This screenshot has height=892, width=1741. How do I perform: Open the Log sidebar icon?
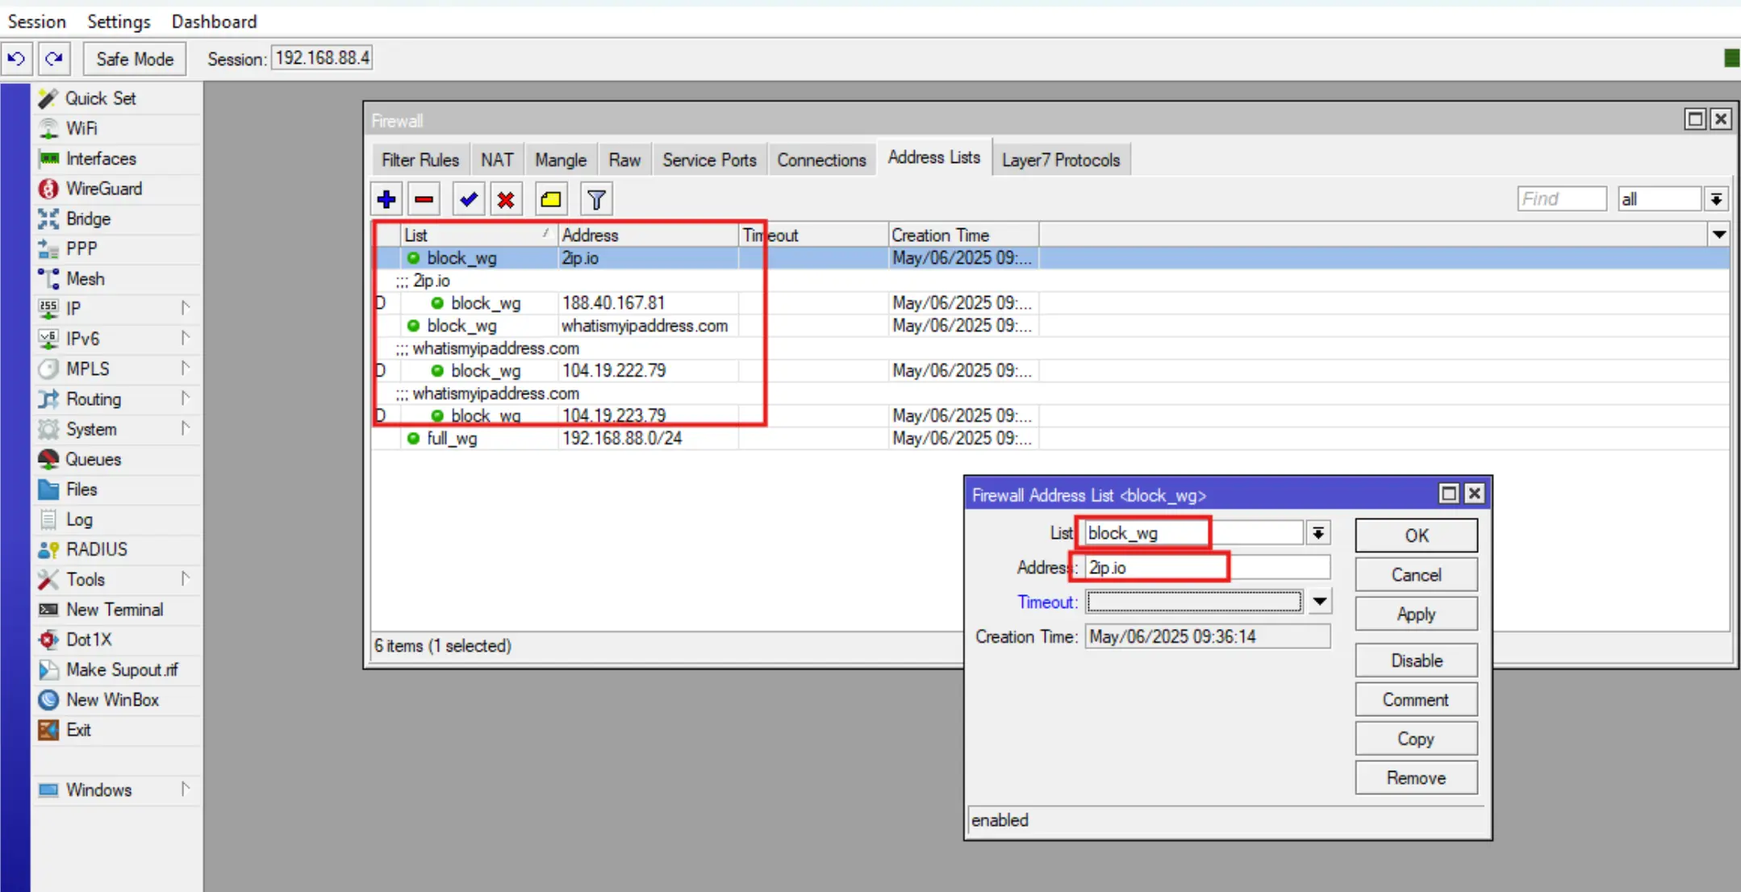pyautogui.click(x=48, y=519)
